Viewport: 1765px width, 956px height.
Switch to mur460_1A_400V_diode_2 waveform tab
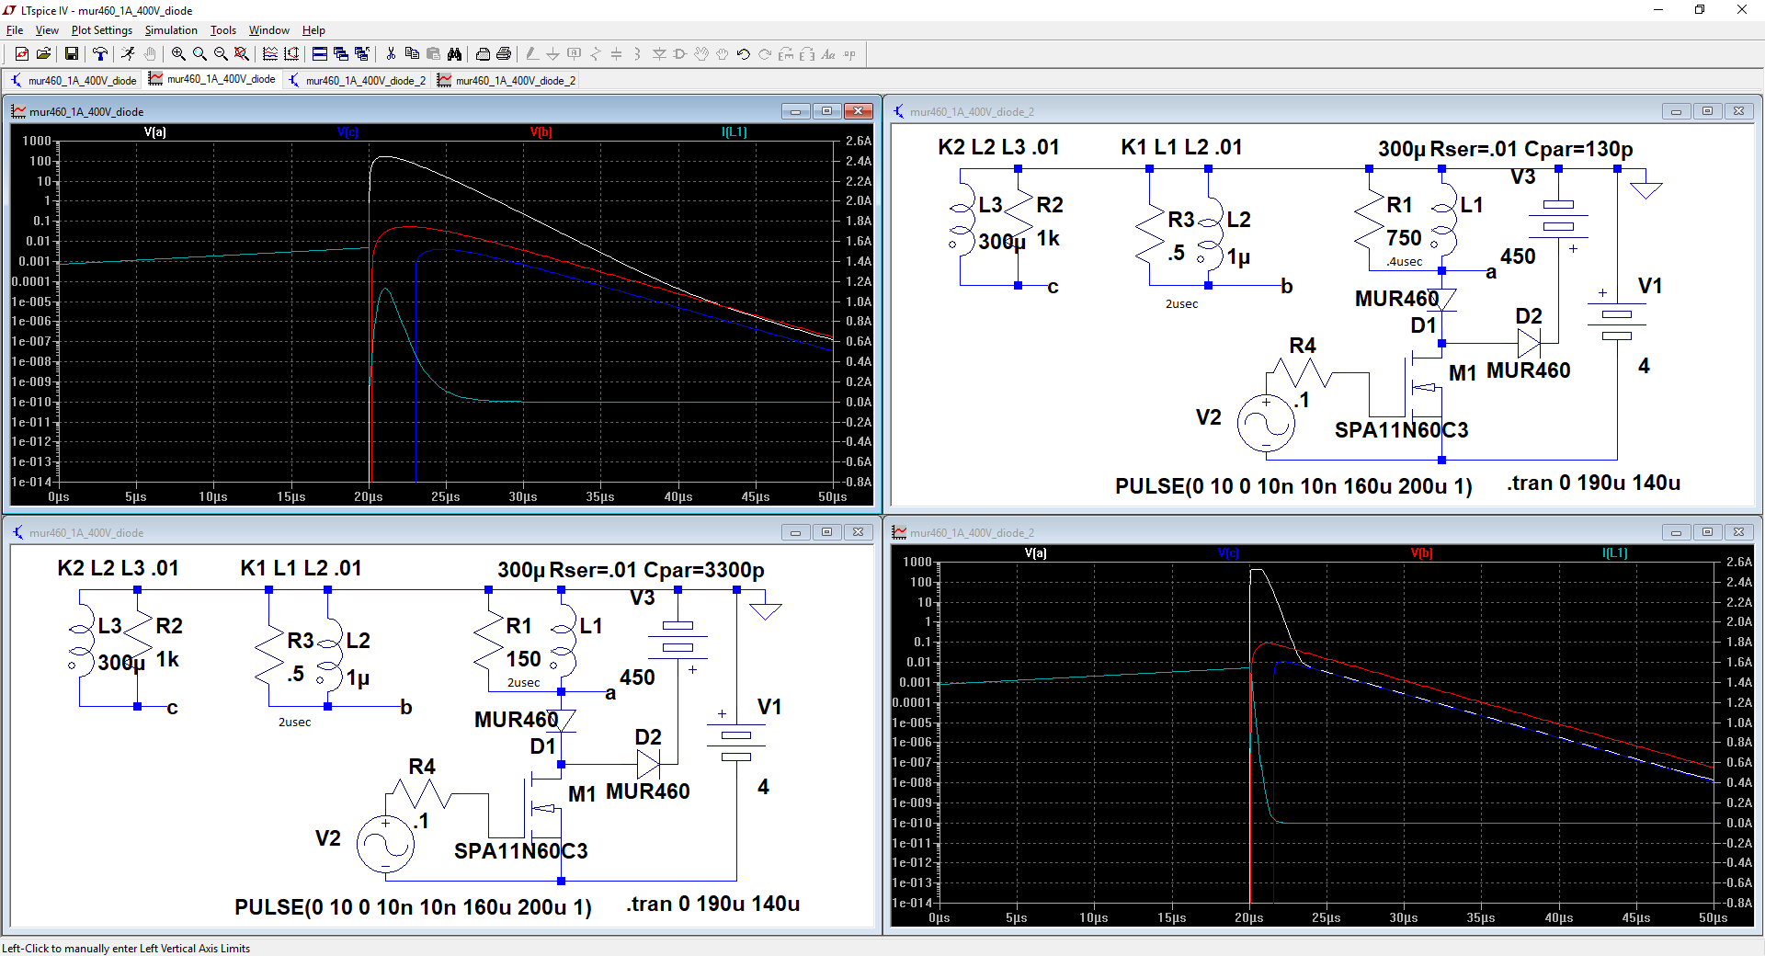(507, 80)
